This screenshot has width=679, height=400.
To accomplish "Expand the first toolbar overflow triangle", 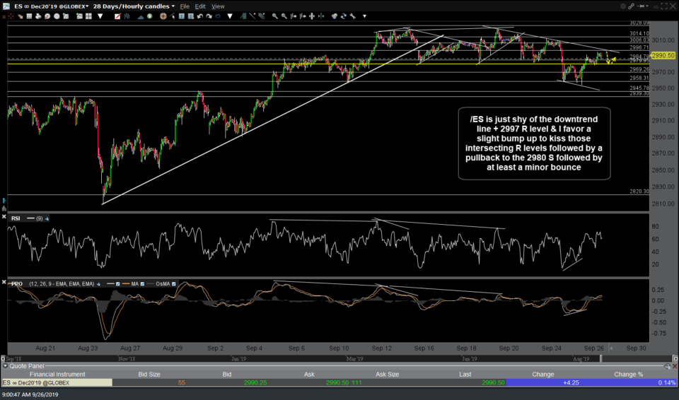I will click(100, 16).
